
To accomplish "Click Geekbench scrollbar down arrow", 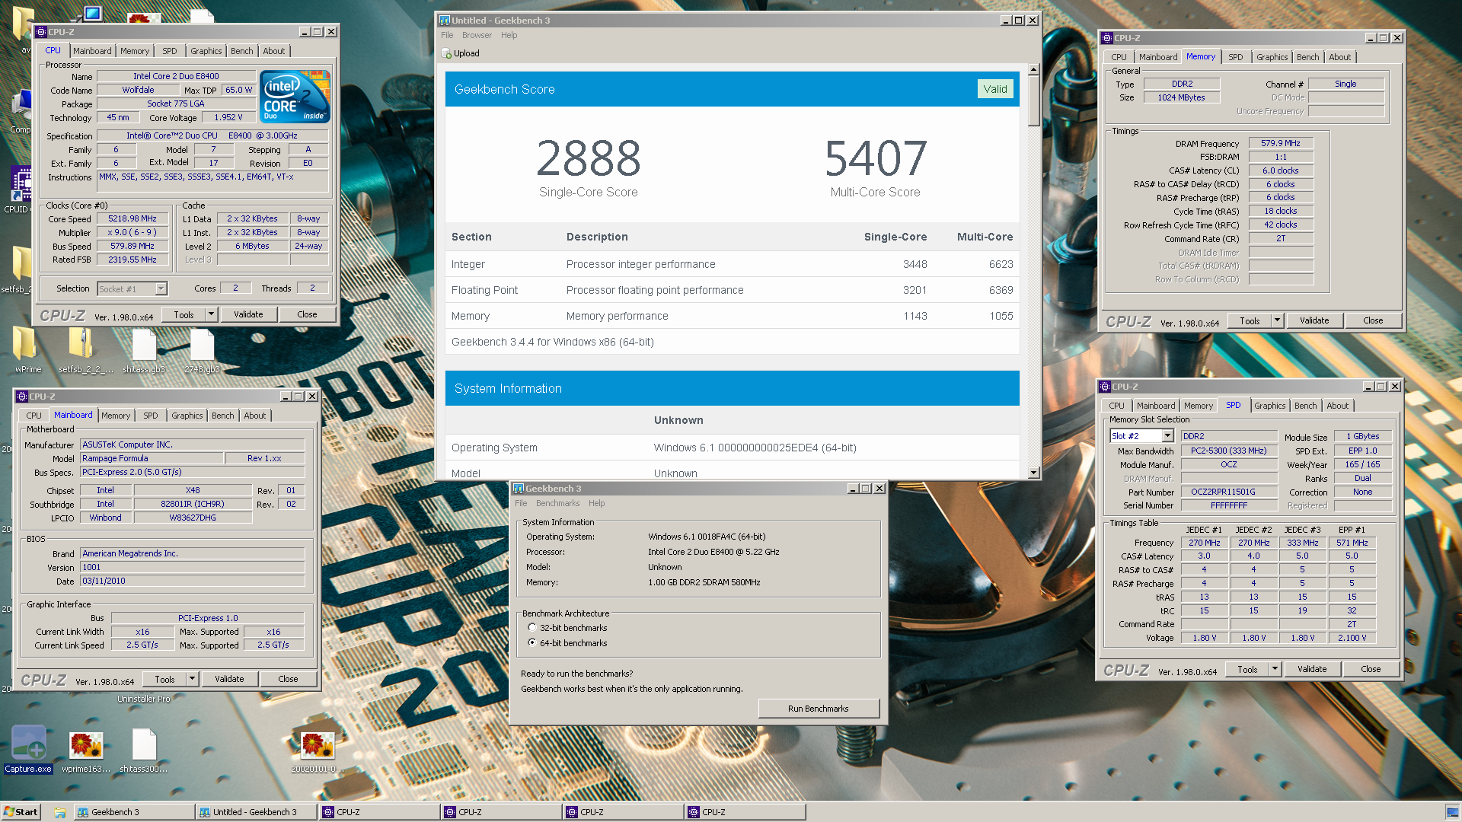I will [1033, 473].
